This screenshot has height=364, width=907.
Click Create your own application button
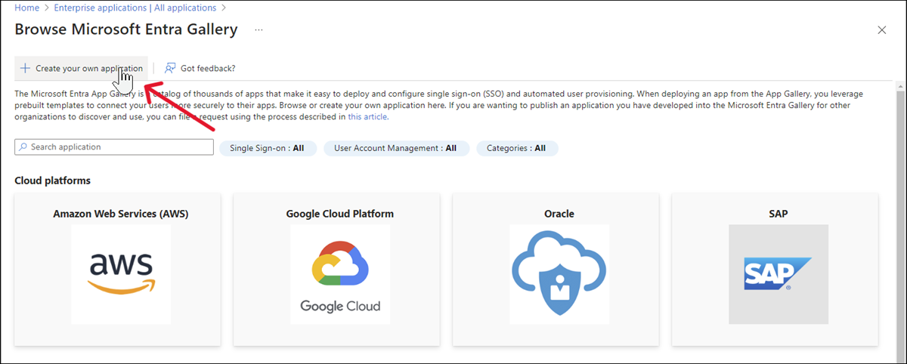pyautogui.click(x=88, y=68)
